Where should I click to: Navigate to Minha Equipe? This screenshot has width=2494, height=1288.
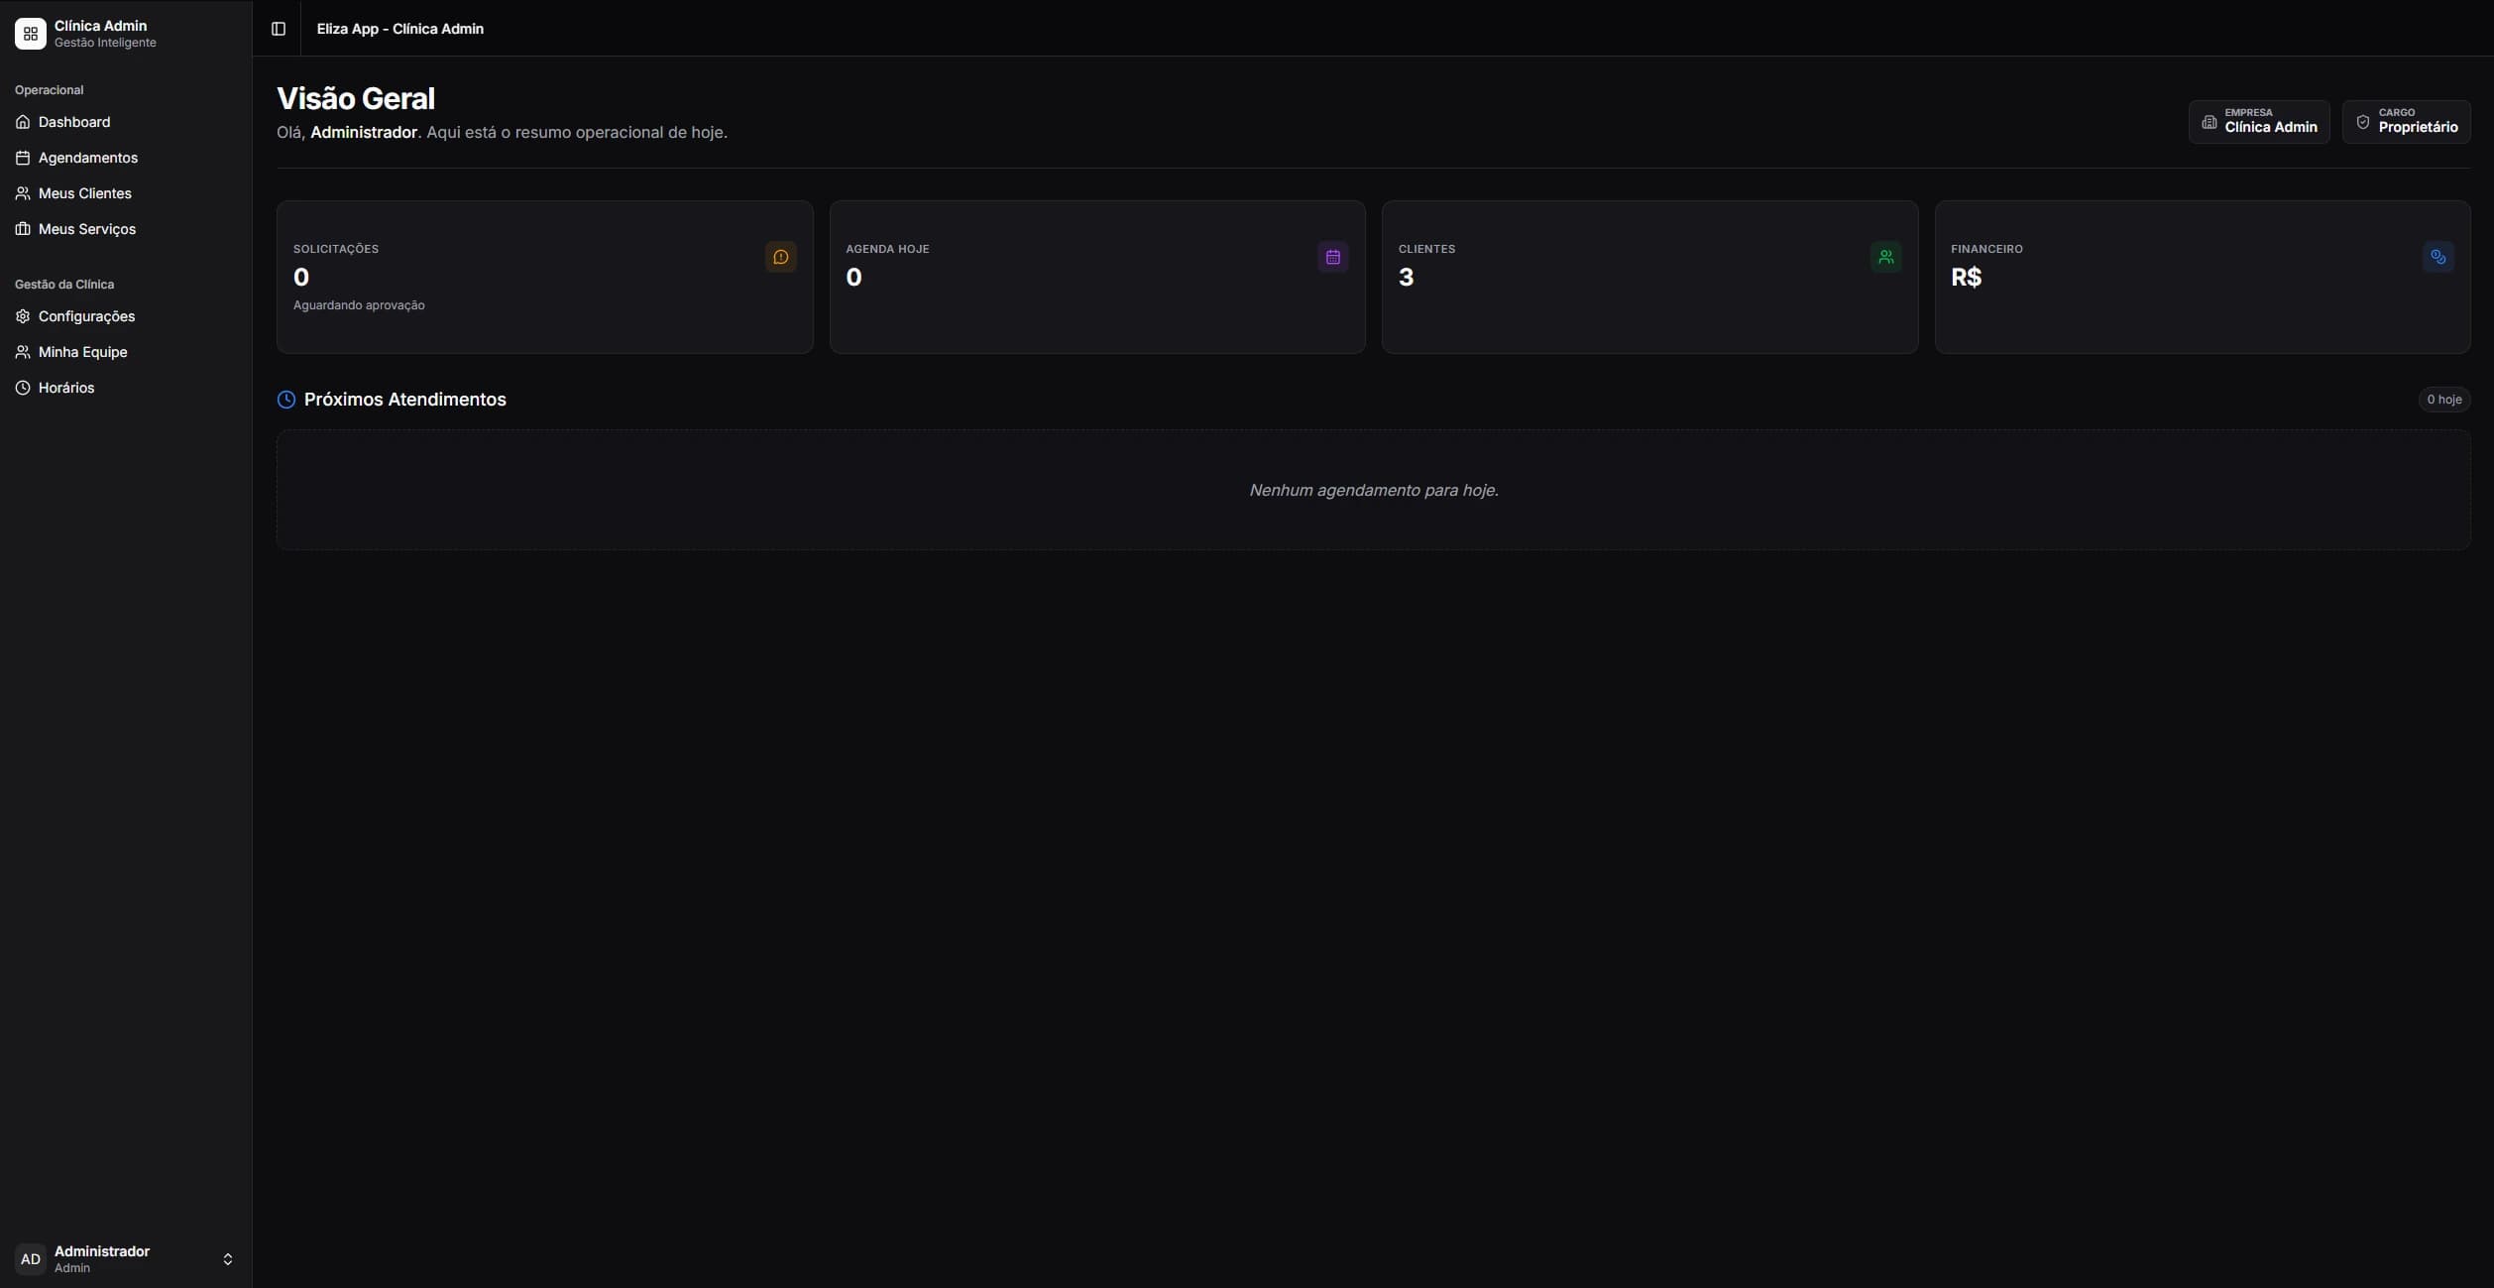pos(82,352)
